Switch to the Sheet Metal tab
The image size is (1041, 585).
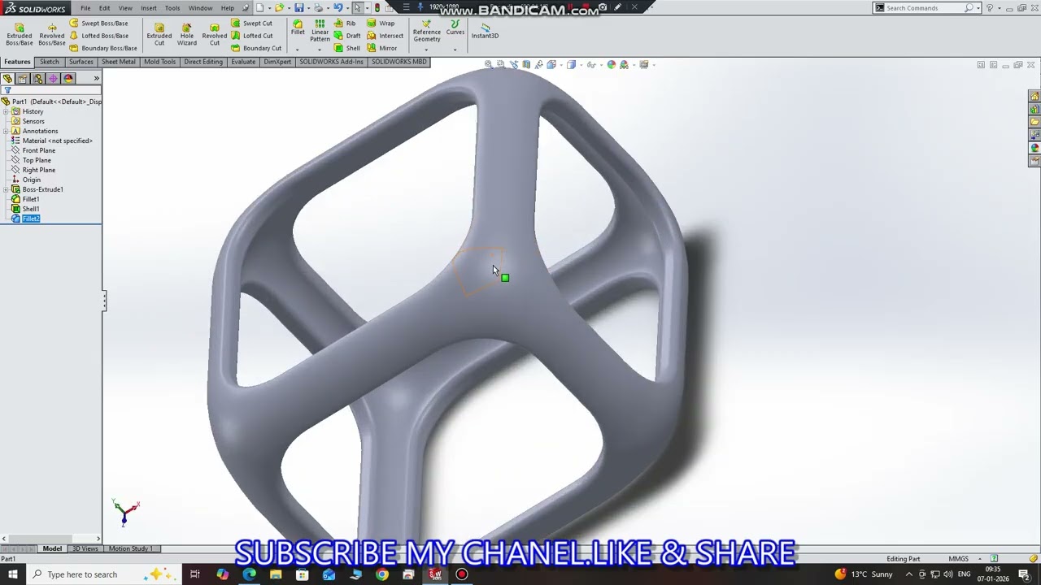click(x=119, y=62)
